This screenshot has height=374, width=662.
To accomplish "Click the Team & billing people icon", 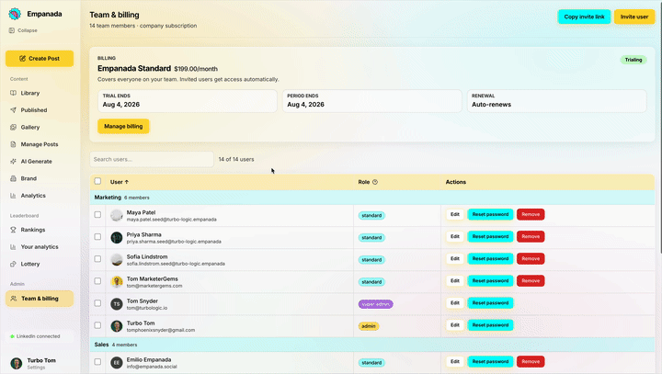I will point(14,299).
